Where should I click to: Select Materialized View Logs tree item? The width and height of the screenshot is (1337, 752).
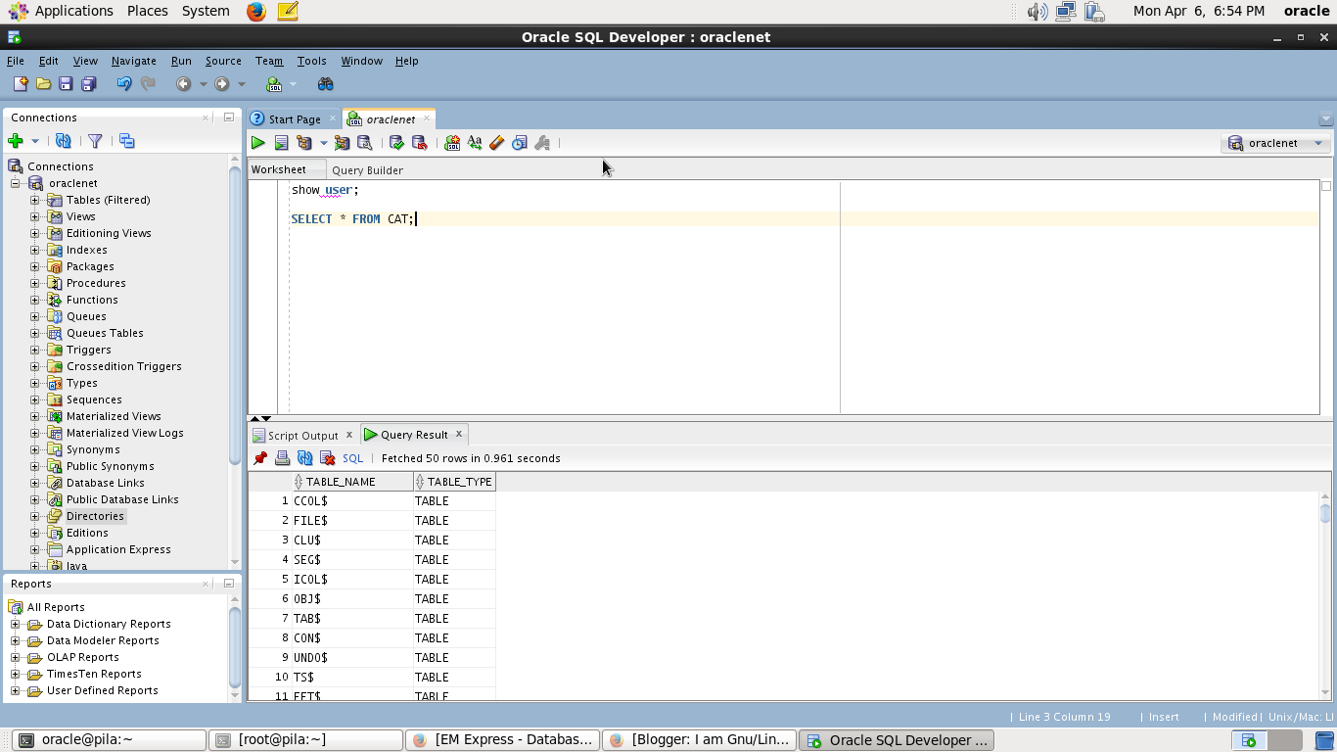(124, 433)
